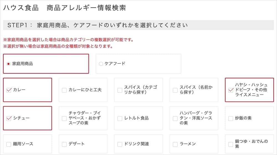Check スパイス（名前から探す） checkbox
Screen dimensions: 277x155
point(175,90)
